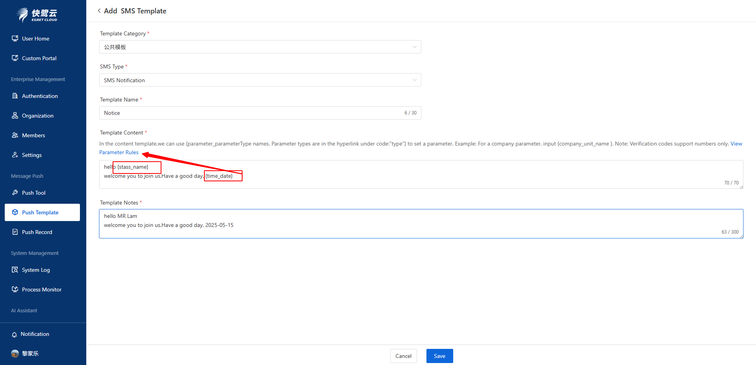Click the User Home monitor icon

pyautogui.click(x=15, y=39)
